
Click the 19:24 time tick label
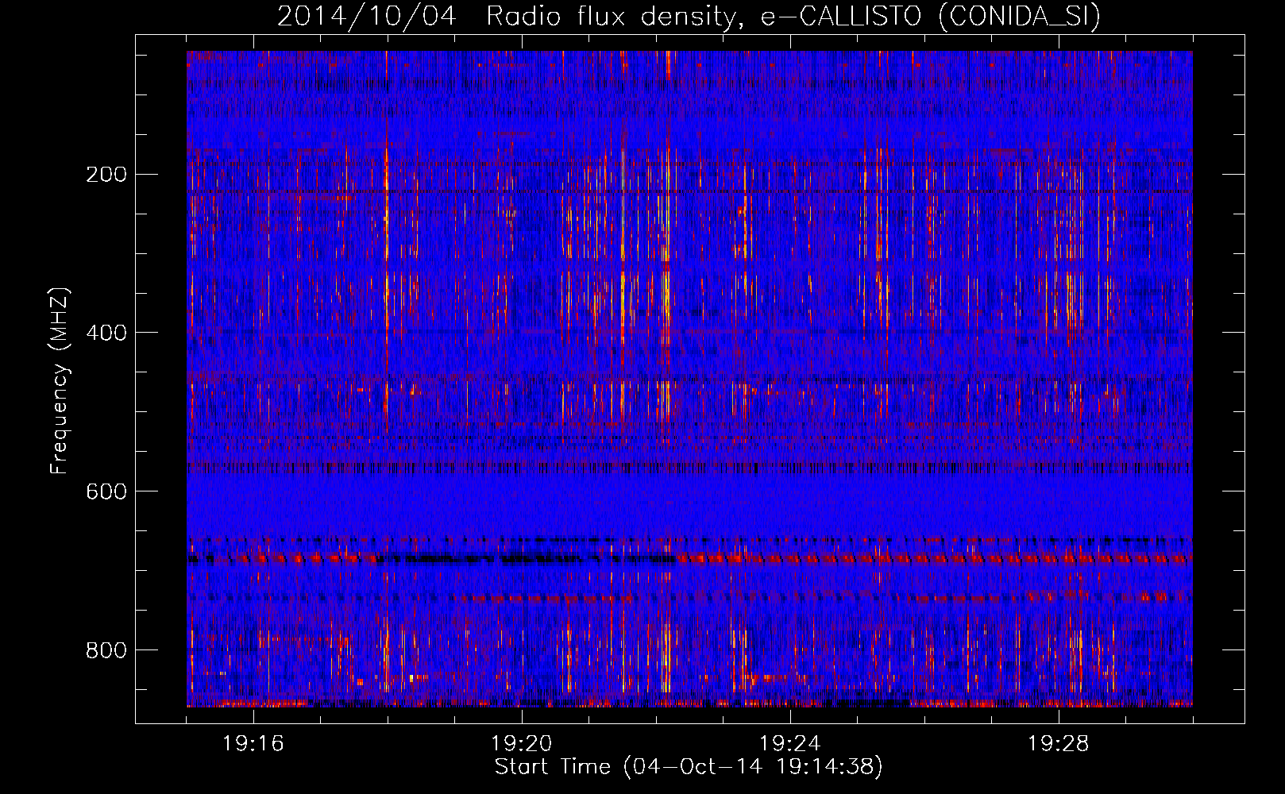click(790, 744)
